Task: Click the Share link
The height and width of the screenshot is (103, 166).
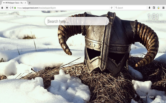Action: (151, 97)
